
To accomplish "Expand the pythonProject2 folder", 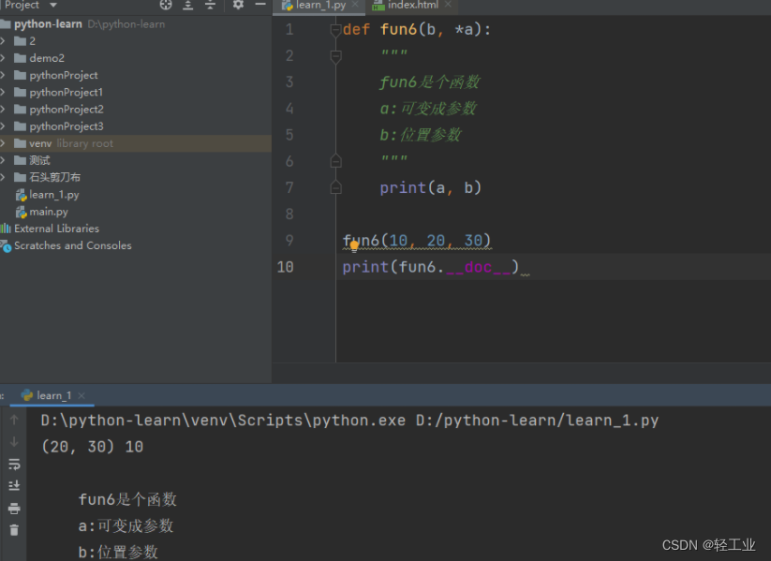I will (3, 110).
